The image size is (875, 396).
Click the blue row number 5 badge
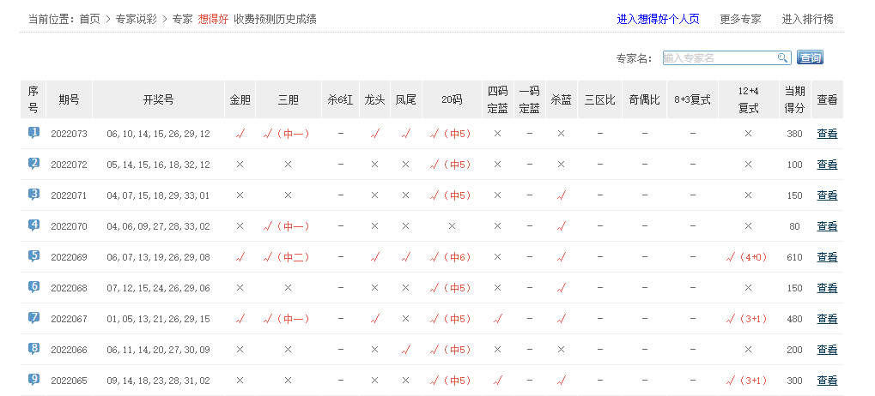click(x=33, y=256)
